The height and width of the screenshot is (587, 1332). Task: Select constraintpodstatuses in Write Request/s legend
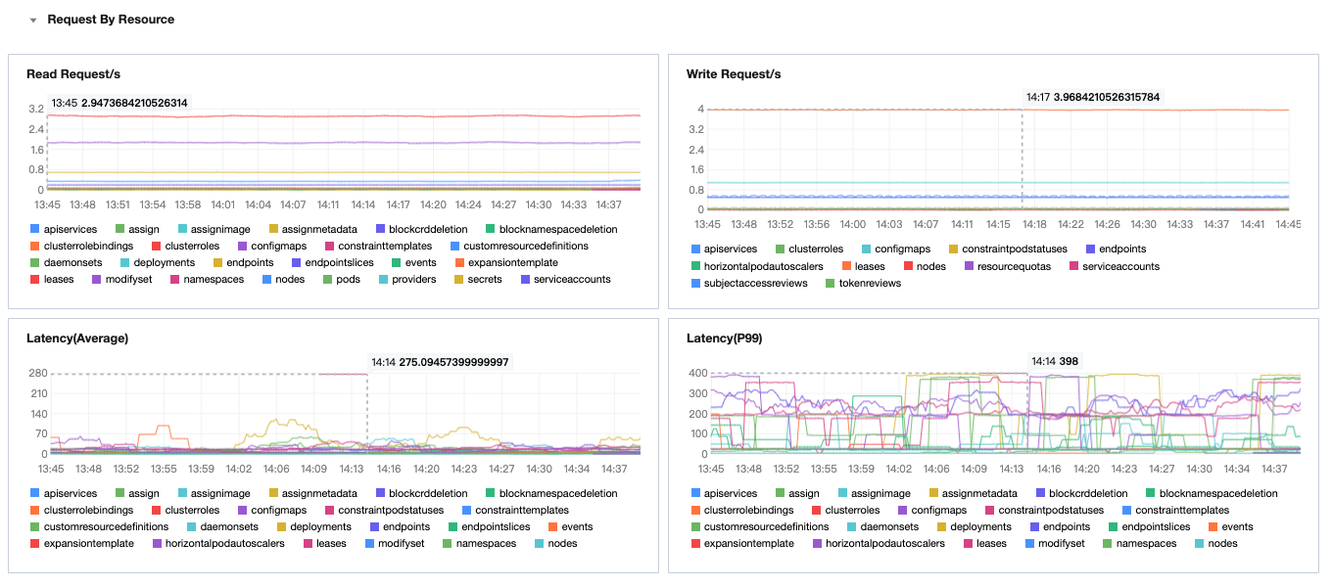point(1008,249)
